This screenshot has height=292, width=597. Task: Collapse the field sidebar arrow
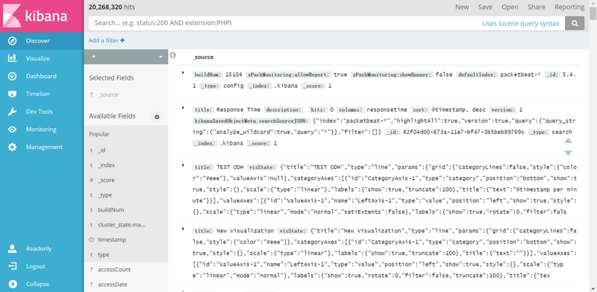click(x=173, y=55)
